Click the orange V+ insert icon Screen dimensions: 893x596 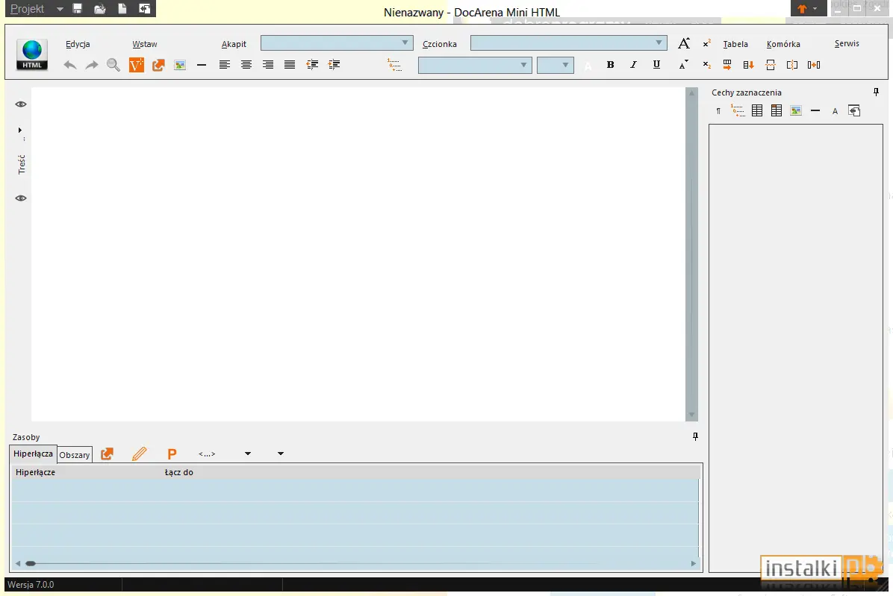tap(136, 65)
